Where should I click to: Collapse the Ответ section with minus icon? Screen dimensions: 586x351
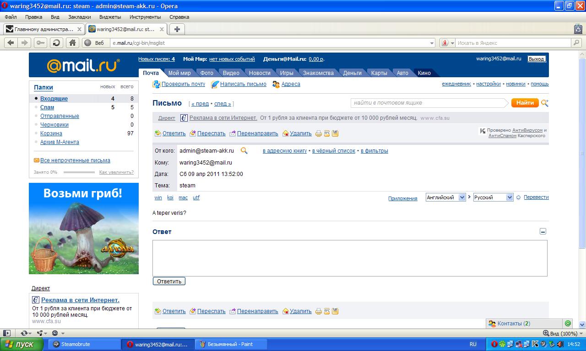pyautogui.click(x=543, y=232)
